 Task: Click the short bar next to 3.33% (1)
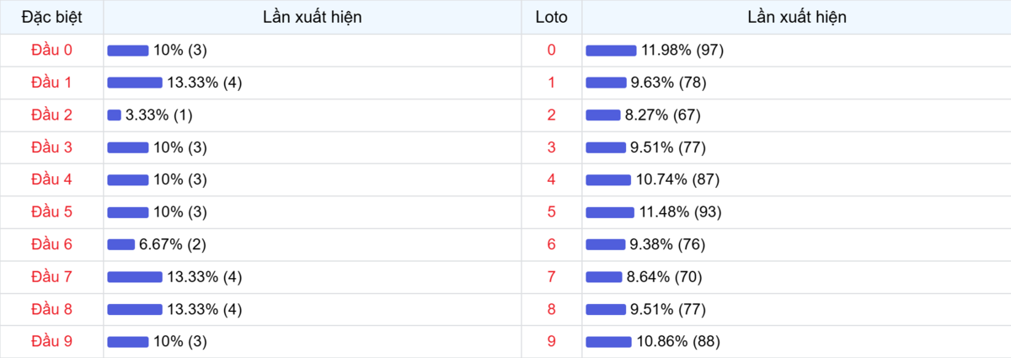point(115,115)
